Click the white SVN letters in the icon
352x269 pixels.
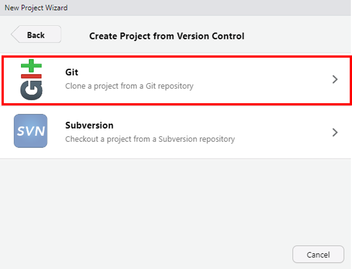(x=31, y=131)
